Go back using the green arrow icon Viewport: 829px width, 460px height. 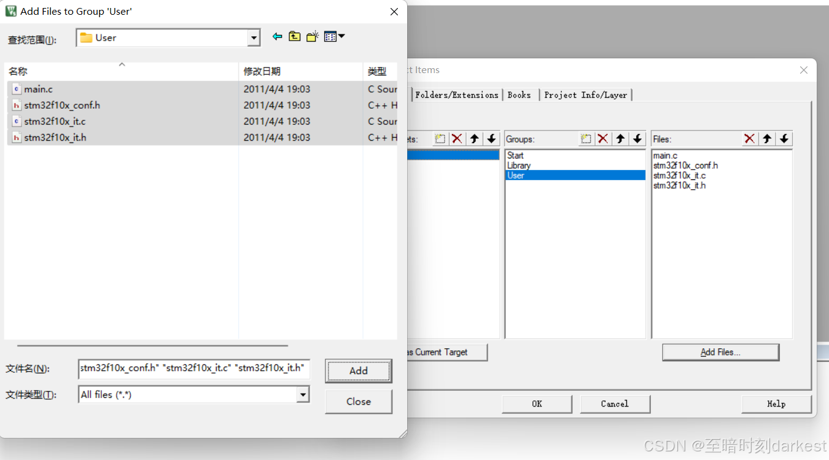coord(278,37)
